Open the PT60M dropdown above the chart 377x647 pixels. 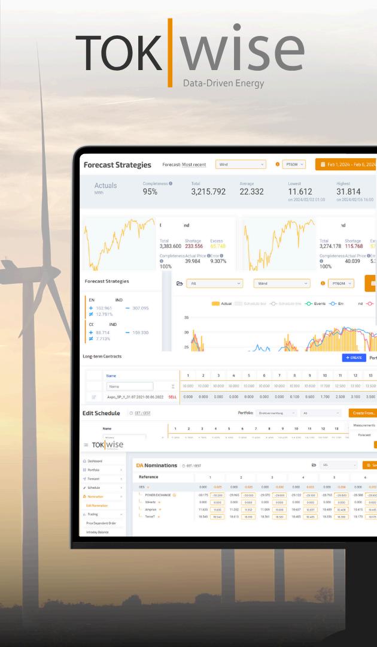340,283
